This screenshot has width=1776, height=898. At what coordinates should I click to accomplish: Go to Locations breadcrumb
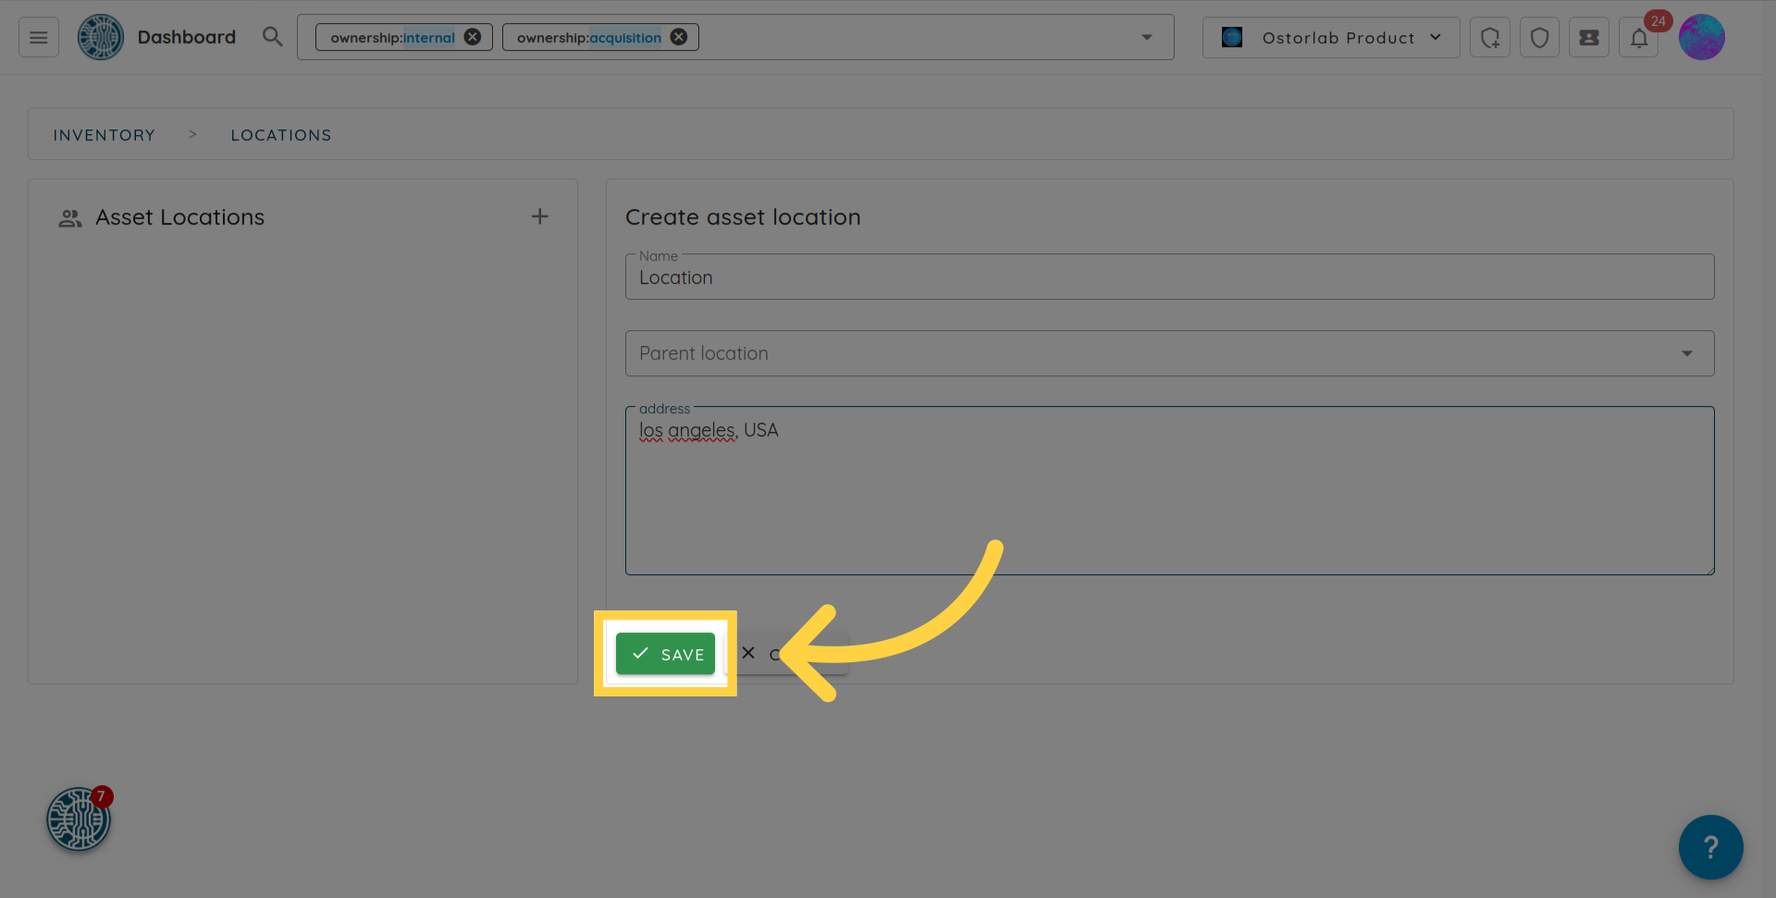point(281,135)
